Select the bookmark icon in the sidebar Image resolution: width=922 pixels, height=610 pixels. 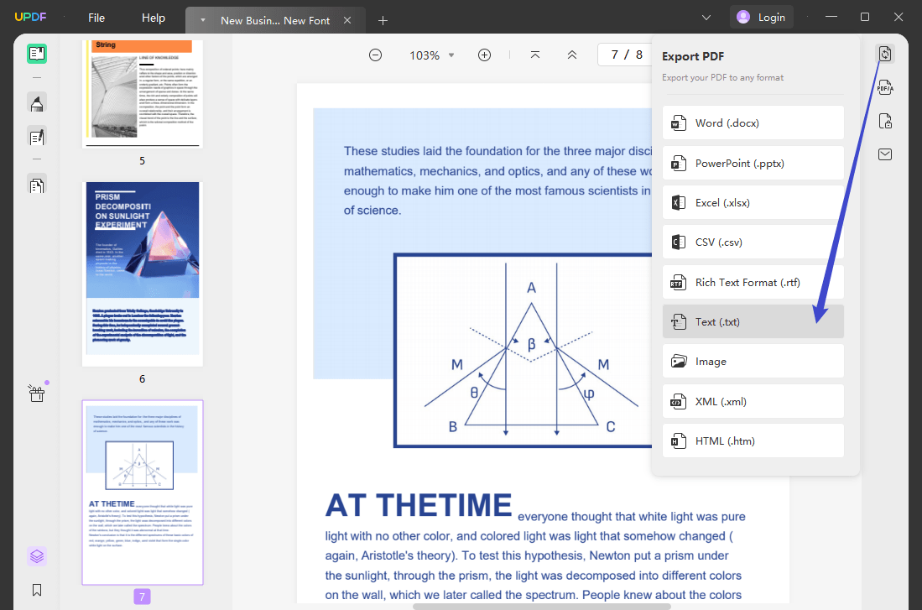click(x=36, y=590)
